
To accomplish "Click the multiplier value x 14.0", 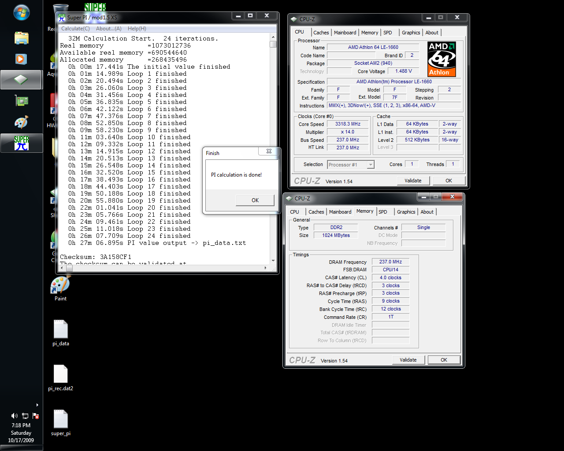I will click(348, 132).
